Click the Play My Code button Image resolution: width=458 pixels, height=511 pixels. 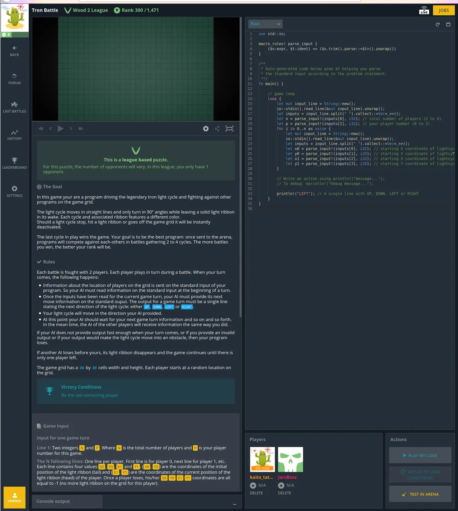[x=420, y=455]
